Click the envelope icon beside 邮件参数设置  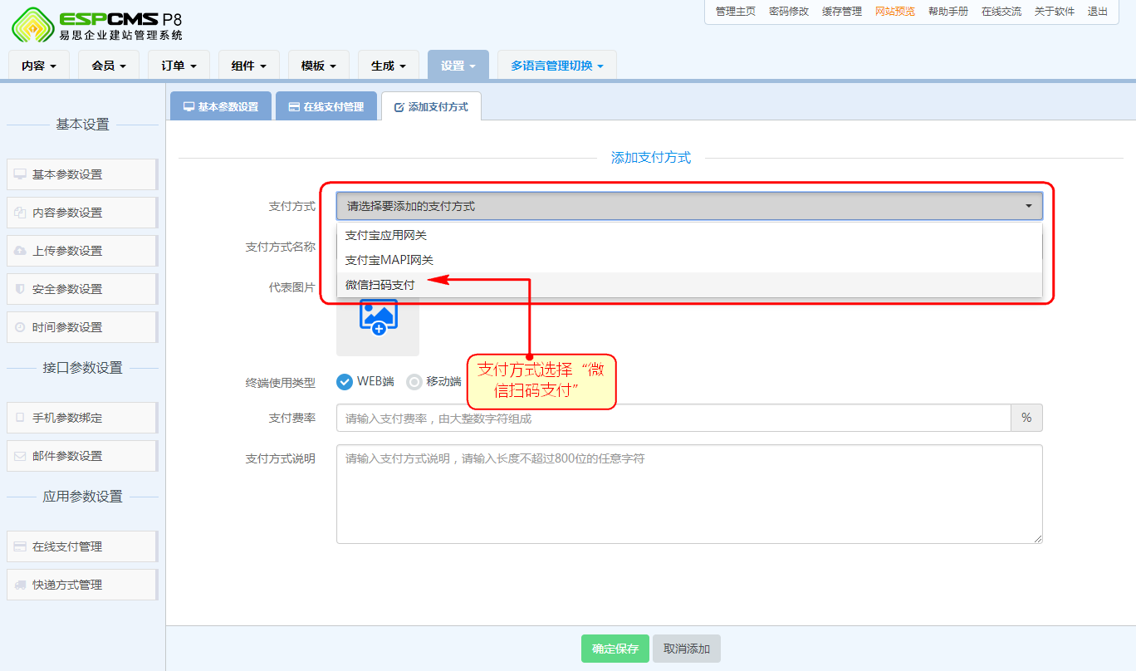pyautogui.click(x=20, y=456)
